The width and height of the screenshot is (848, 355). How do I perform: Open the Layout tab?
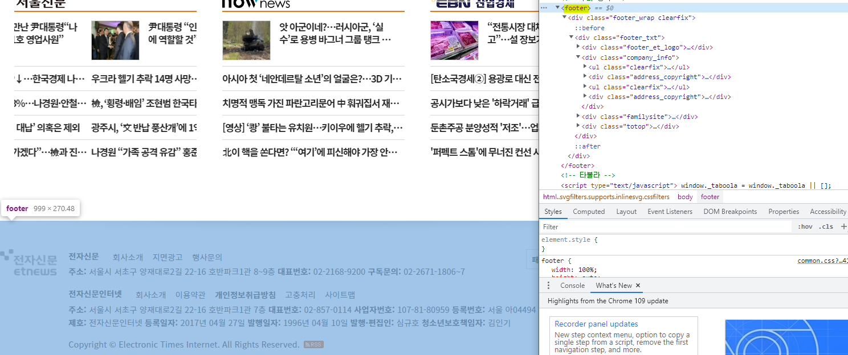pyautogui.click(x=626, y=212)
